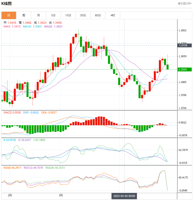Click the MA10: 1.3563 legend label
This screenshot has height=200, width=193.
pos(32,26)
